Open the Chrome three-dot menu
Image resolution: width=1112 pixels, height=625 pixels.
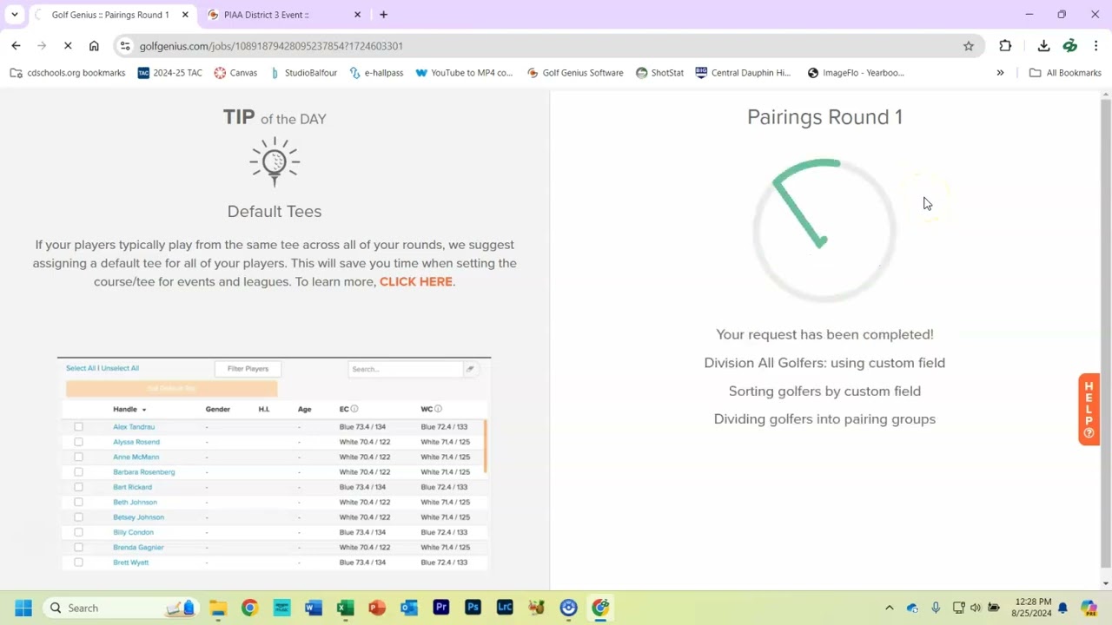pos(1095,46)
